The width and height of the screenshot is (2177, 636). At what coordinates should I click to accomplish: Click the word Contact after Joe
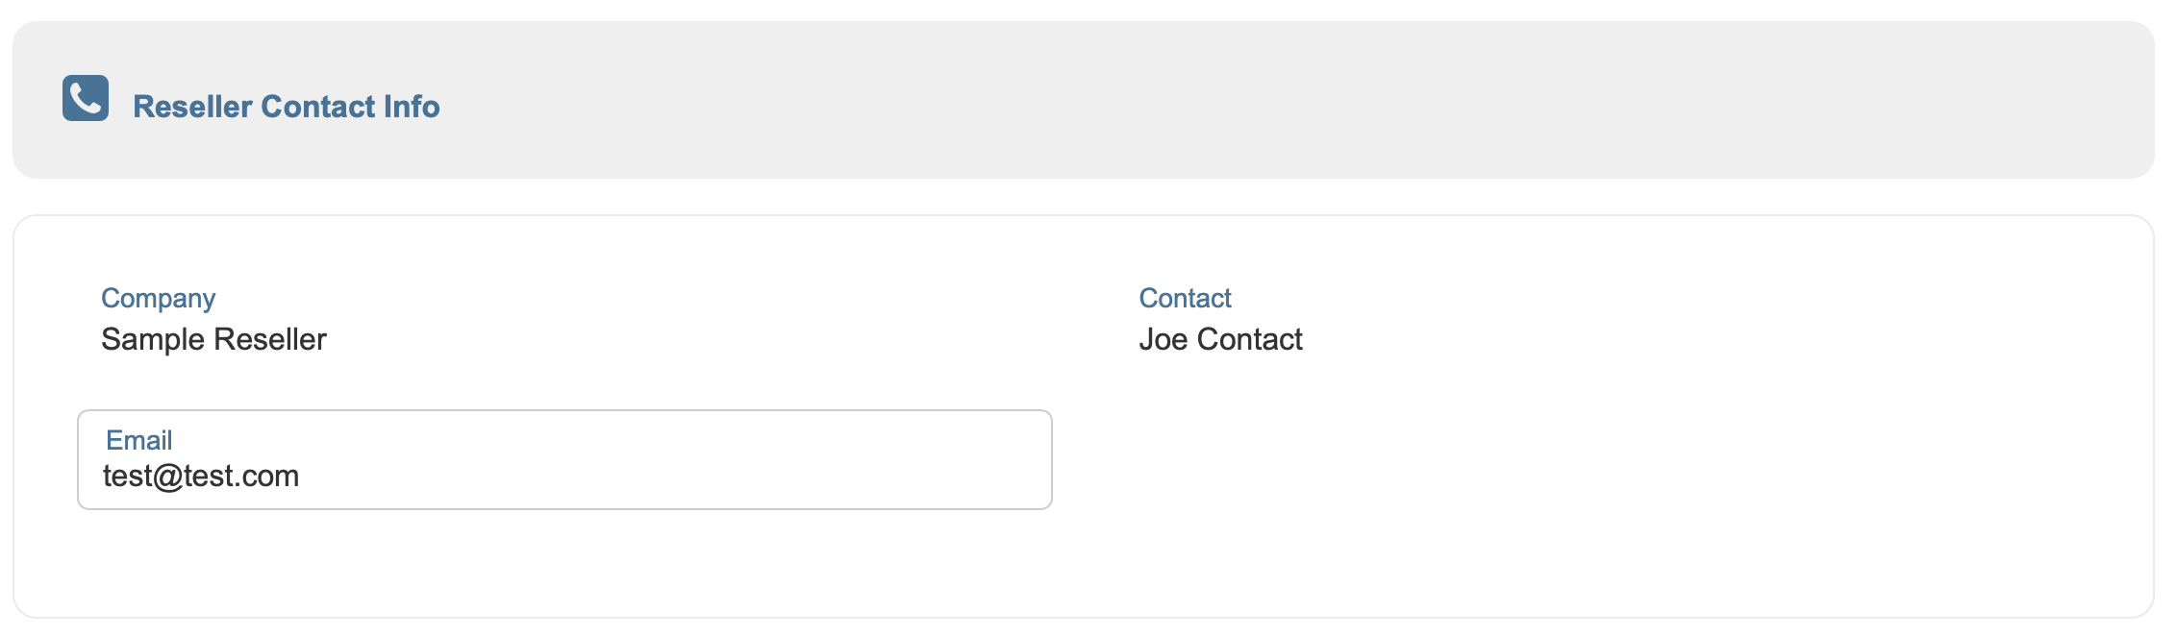pyautogui.click(x=1249, y=339)
